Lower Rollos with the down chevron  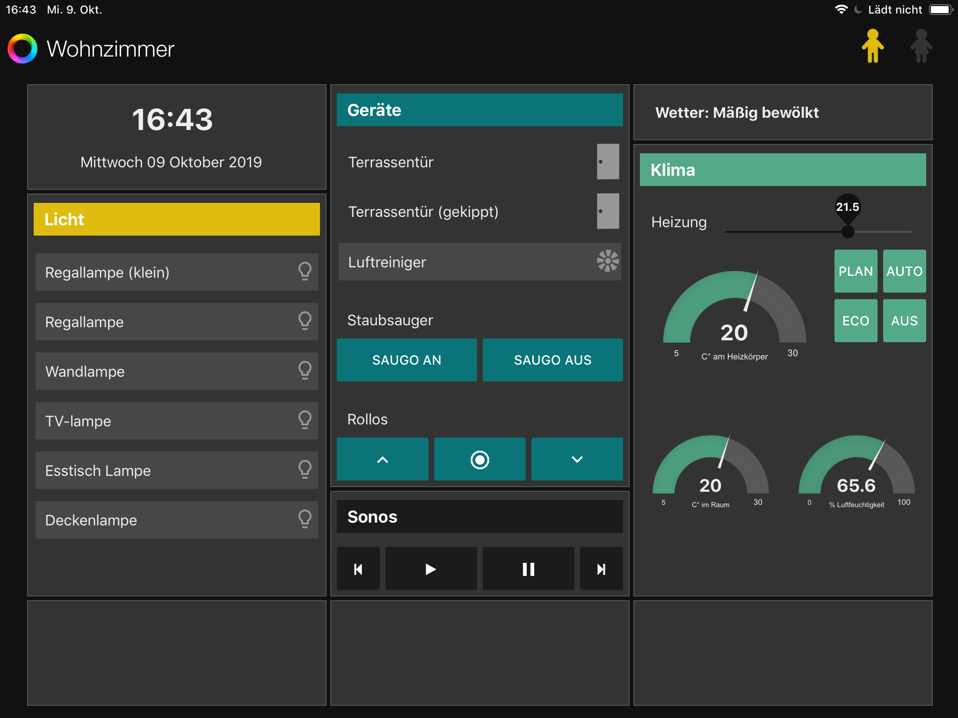coord(577,460)
